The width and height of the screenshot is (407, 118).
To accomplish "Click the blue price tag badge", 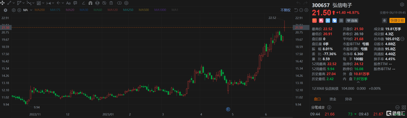I will [x=334, y=21].
